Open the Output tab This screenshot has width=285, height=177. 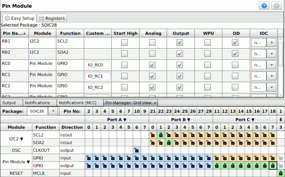pos(11,103)
